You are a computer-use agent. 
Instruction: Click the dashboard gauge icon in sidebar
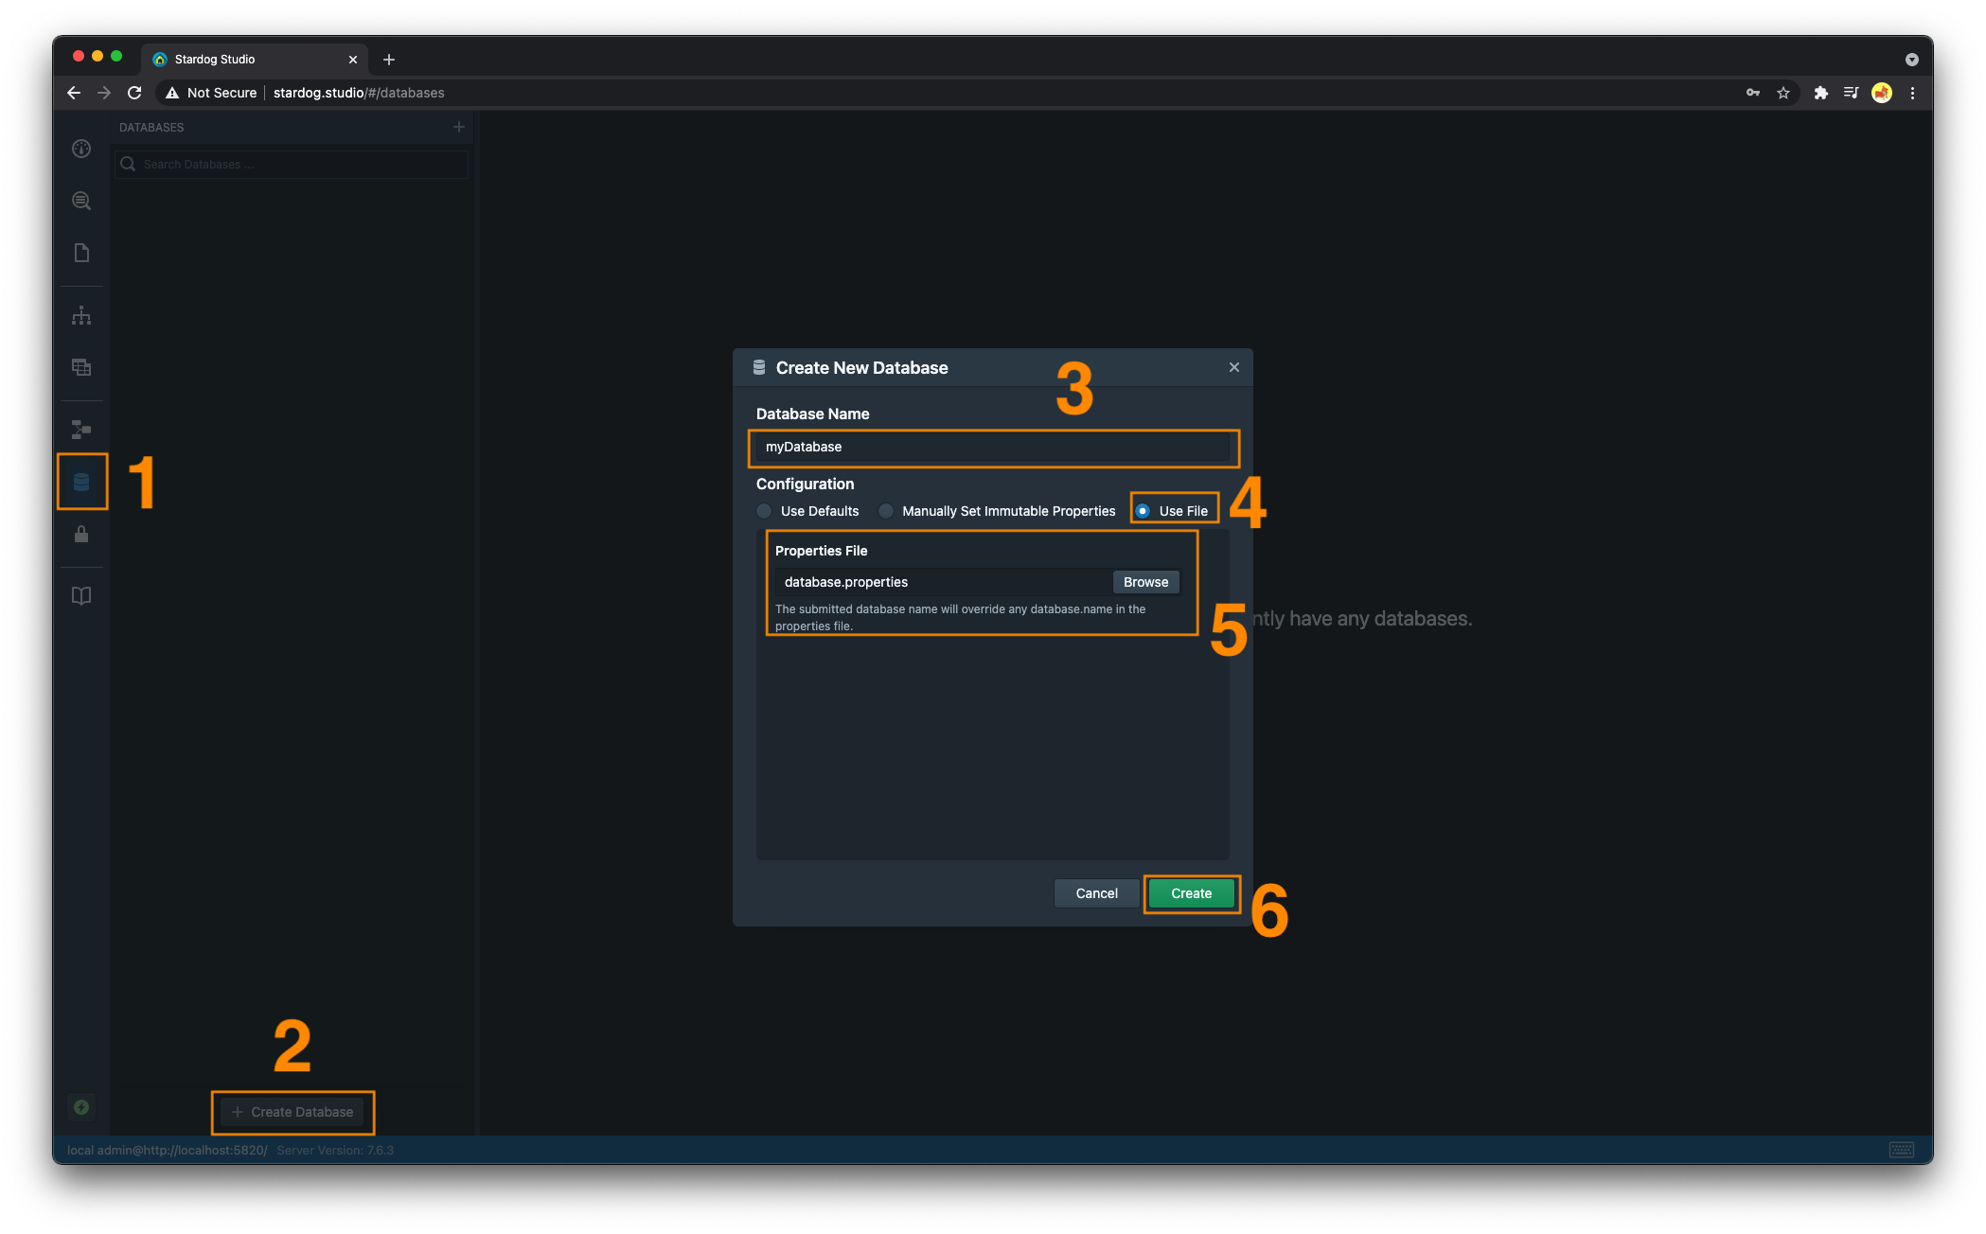click(81, 149)
